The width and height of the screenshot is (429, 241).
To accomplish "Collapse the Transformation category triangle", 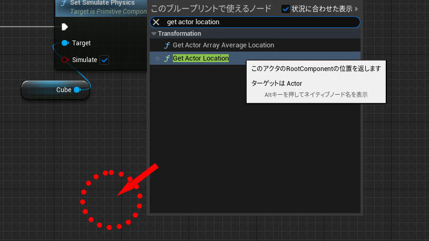I will (x=154, y=34).
